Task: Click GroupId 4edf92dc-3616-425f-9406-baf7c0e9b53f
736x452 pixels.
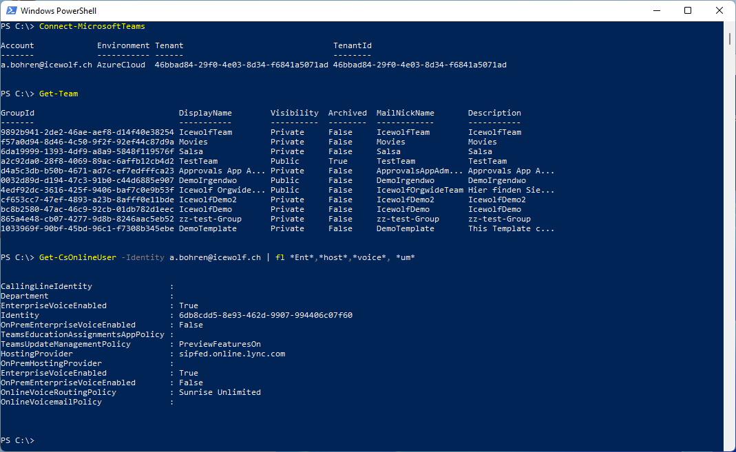Action: click(x=87, y=190)
